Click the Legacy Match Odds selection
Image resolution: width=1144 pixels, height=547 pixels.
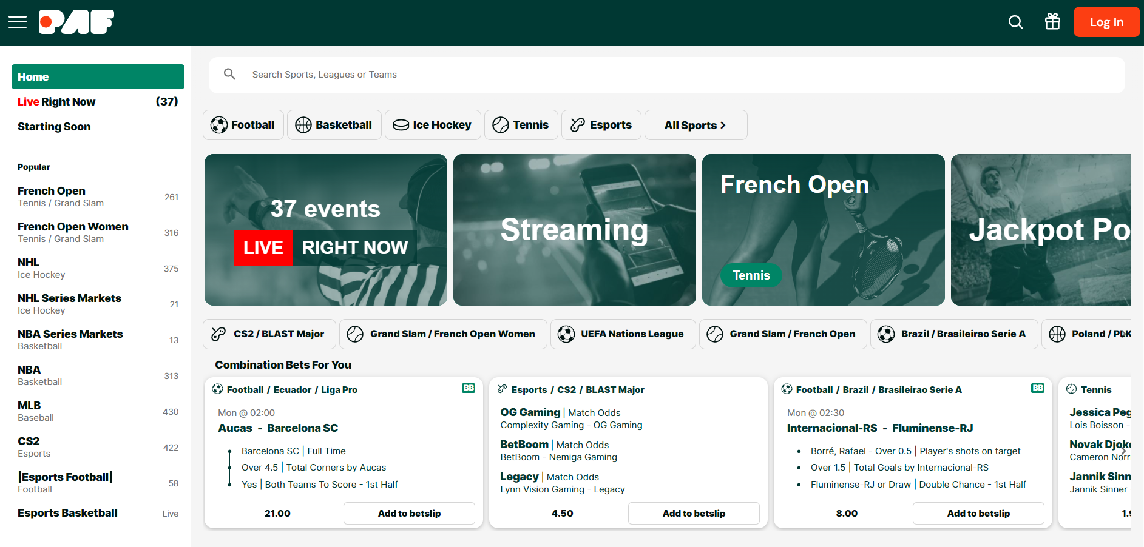coord(629,483)
